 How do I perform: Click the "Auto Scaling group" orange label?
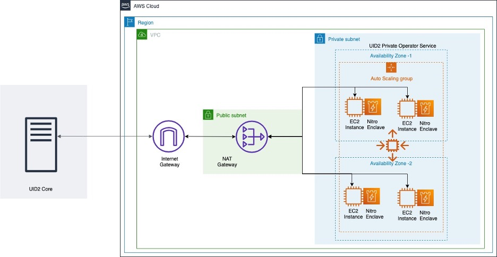(391, 78)
